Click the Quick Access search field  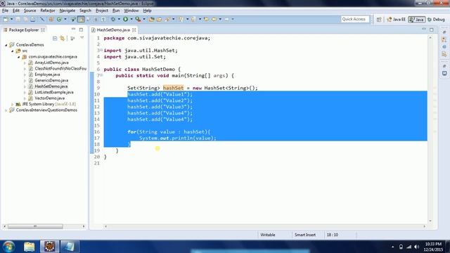(354, 19)
